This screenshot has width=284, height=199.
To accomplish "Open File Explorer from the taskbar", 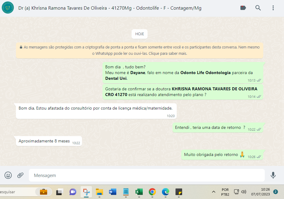I will [x=99, y=192].
